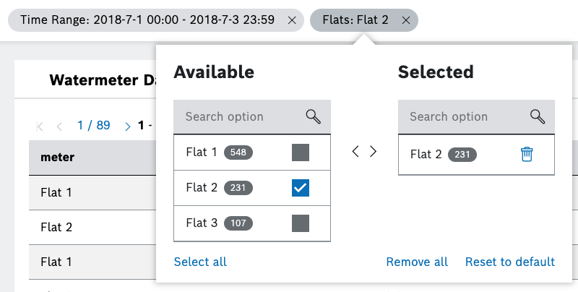Remove the Flats filter chip

coord(406,20)
